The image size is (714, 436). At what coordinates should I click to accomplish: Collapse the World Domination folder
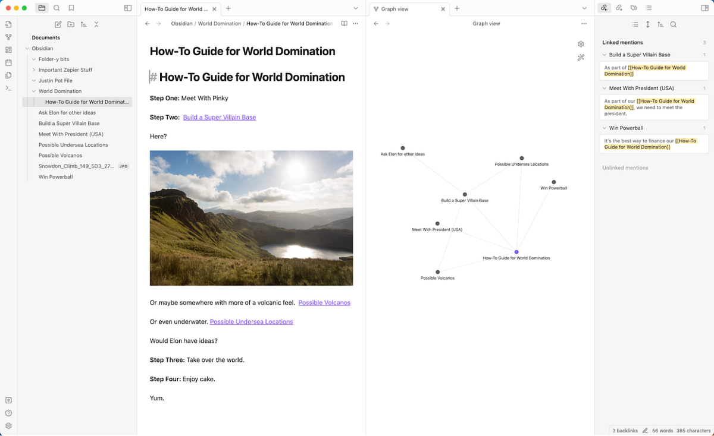point(34,91)
